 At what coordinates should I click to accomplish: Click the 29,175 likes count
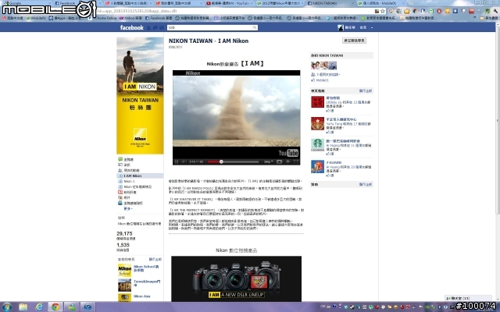pos(124,233)
